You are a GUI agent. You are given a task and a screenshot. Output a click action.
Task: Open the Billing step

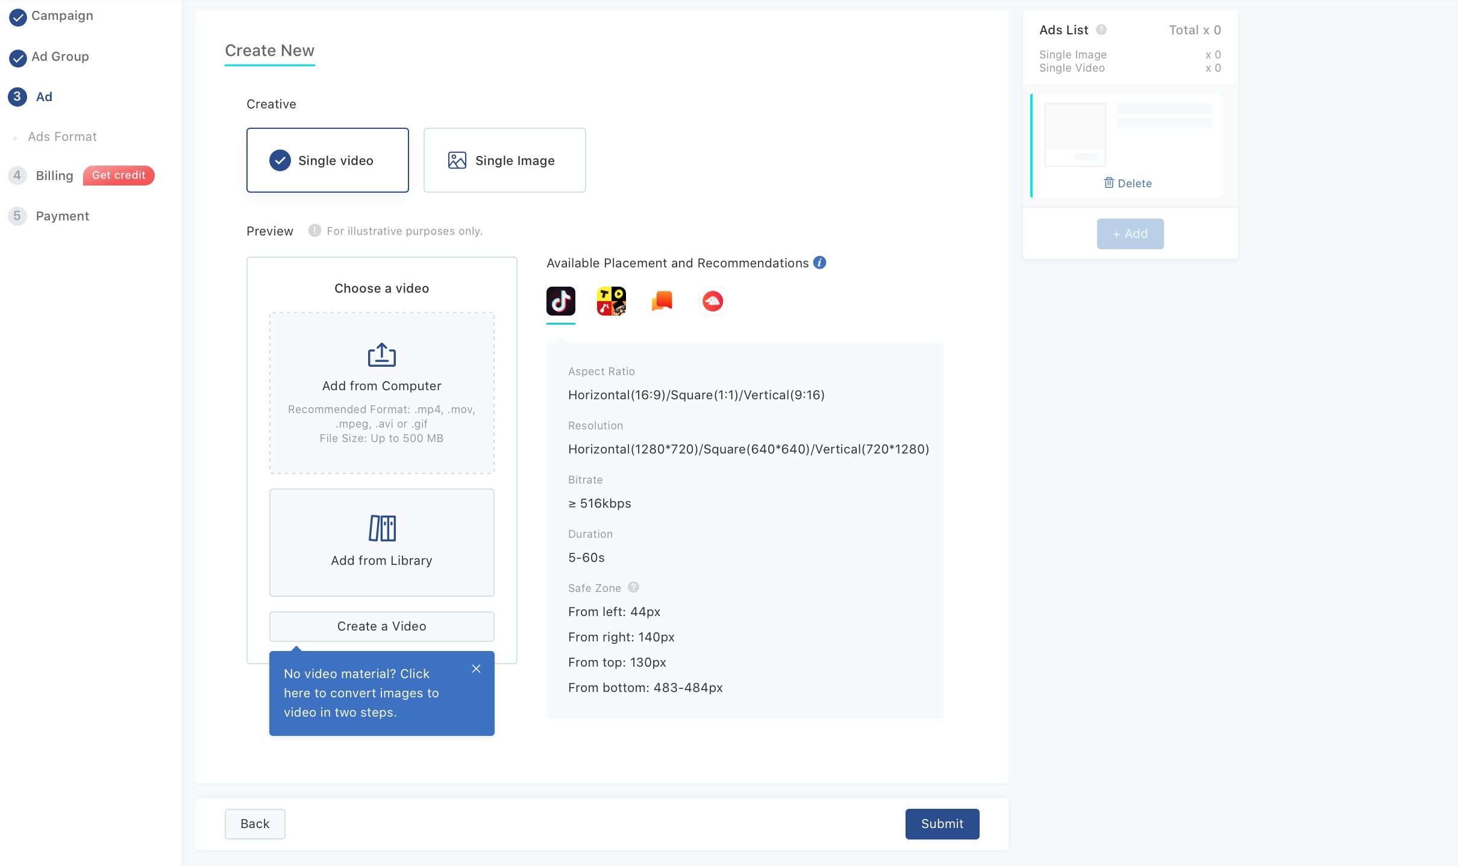click(x=54, y=176)
